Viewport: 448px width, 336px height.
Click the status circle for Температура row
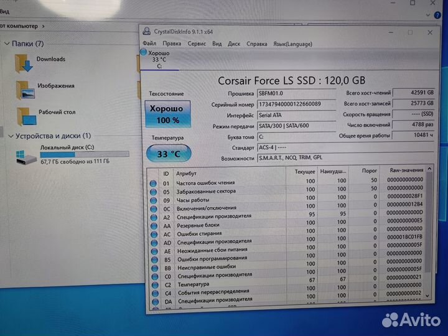pos(155,285)
